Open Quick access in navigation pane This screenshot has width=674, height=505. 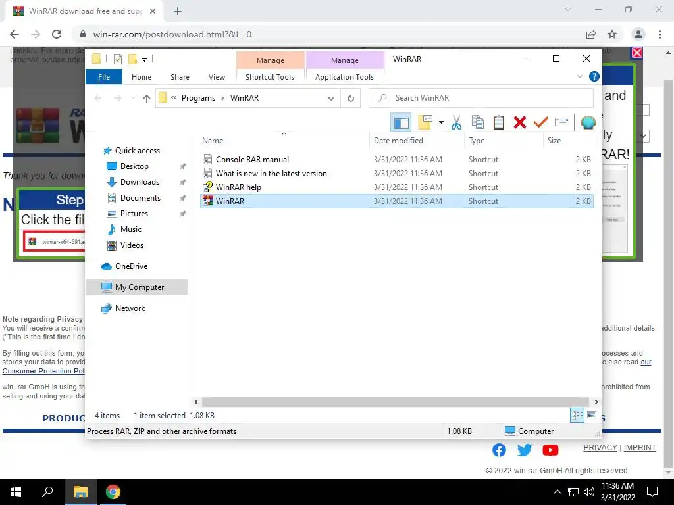point(137,151)
